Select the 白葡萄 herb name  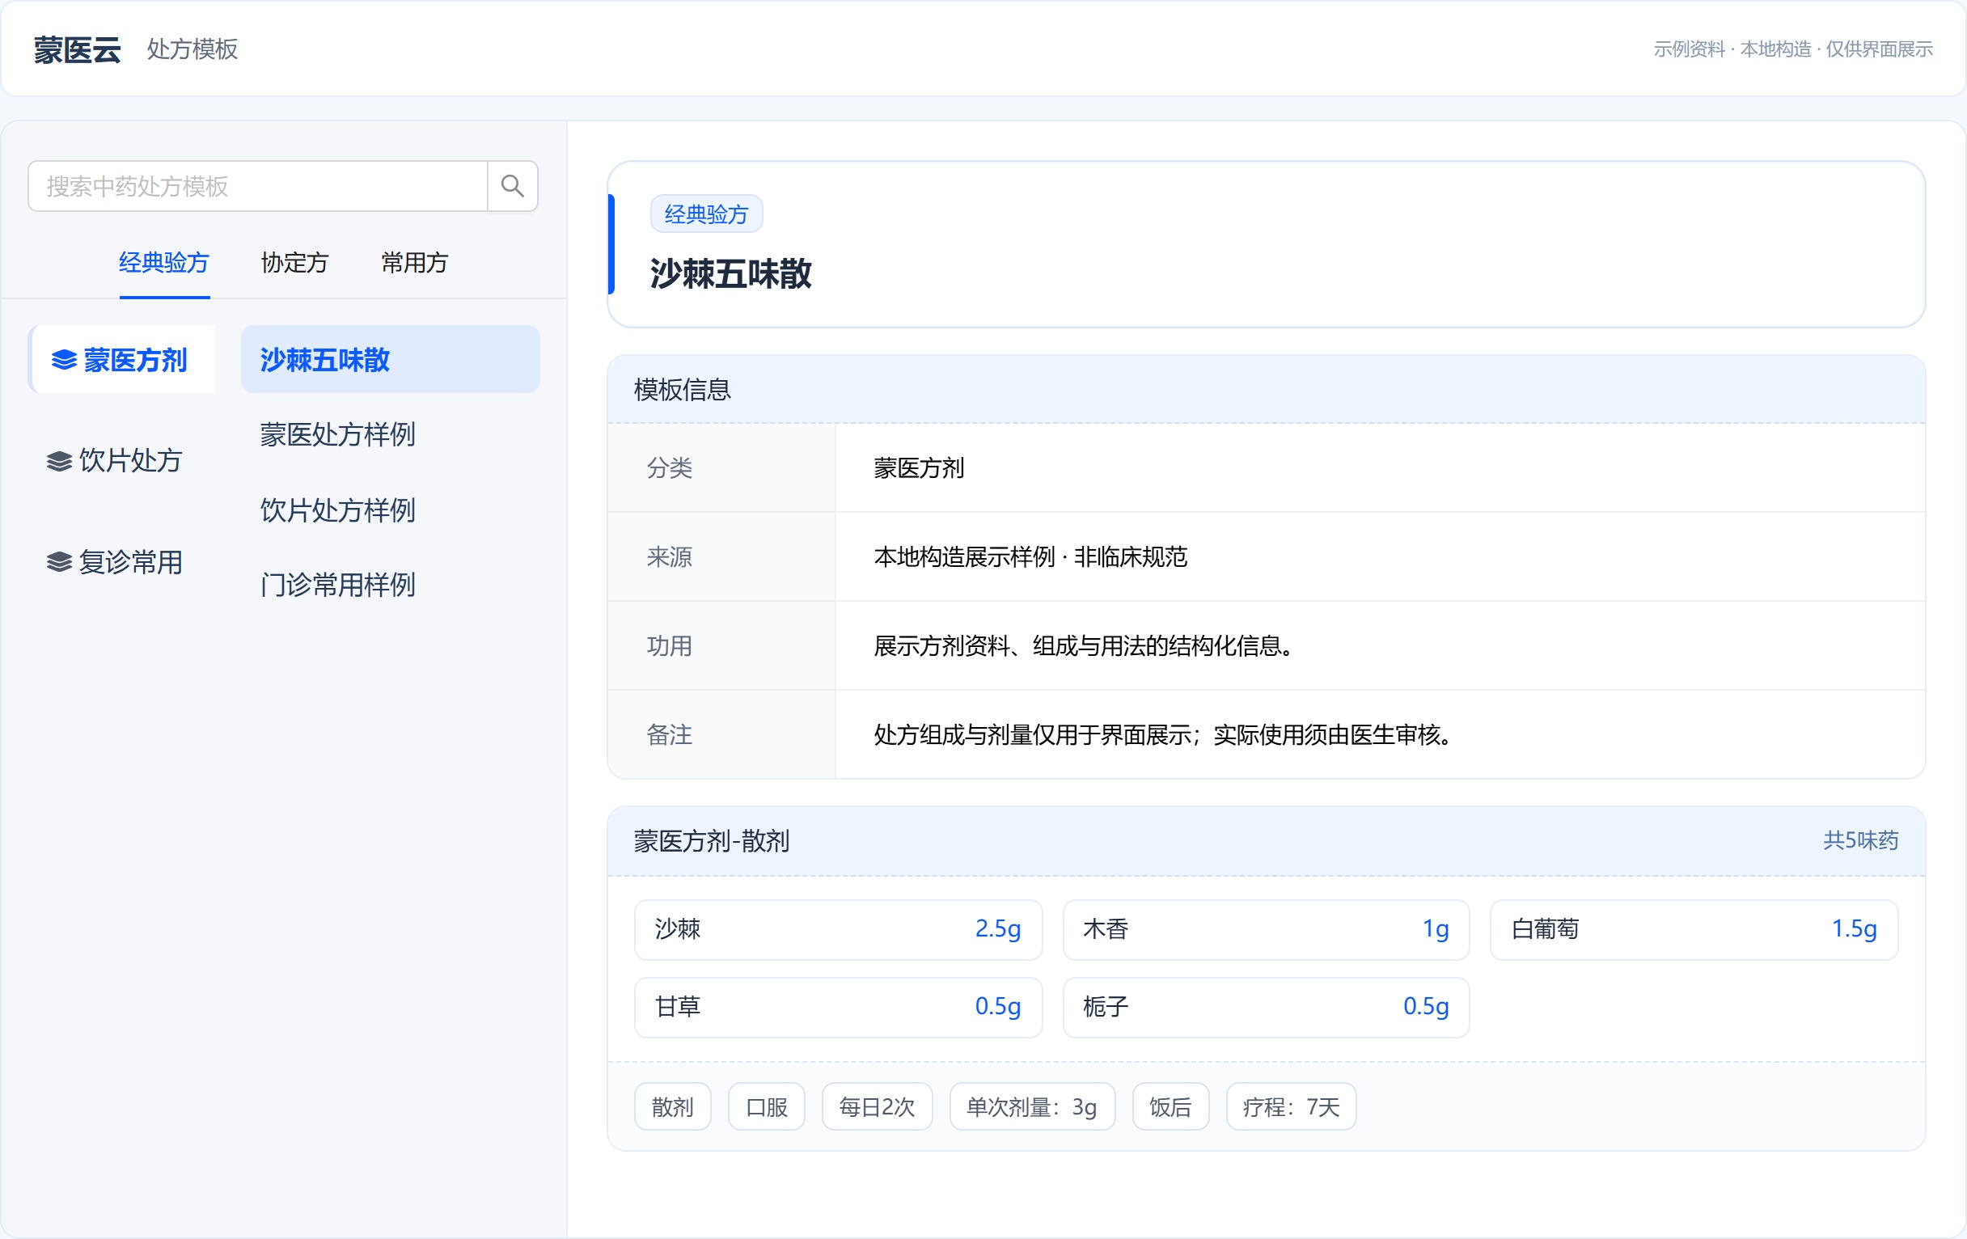1546,930
